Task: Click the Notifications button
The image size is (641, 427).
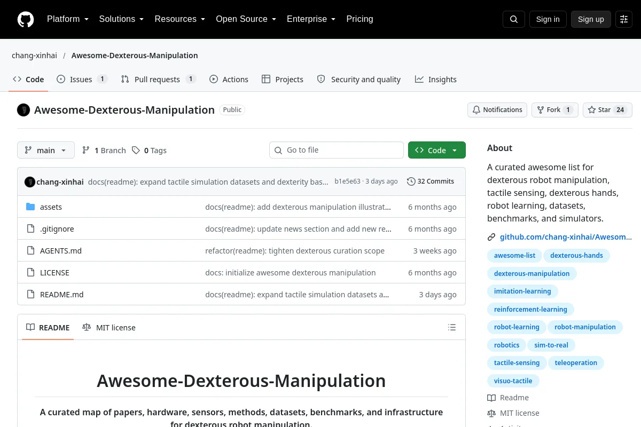Action: (497, 110)
